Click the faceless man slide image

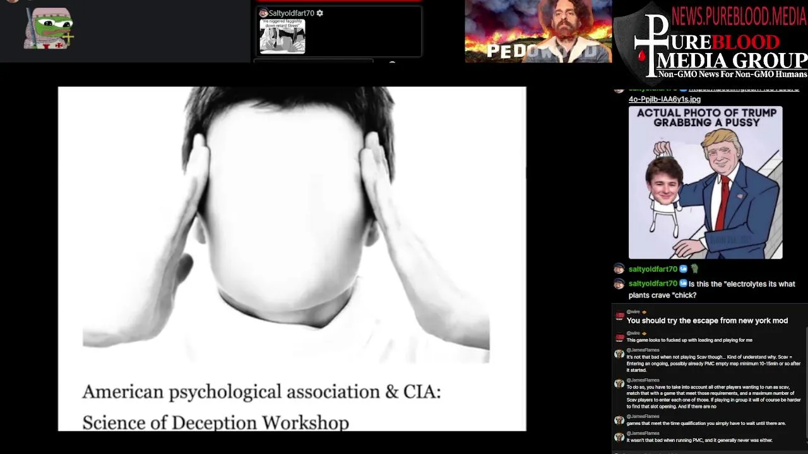(x=286, y=225)
